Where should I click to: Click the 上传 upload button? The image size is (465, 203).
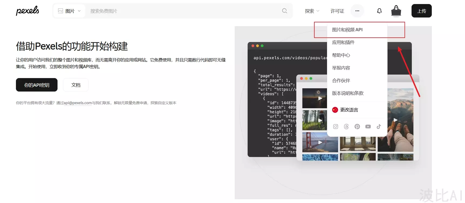(x=422, y=11)
